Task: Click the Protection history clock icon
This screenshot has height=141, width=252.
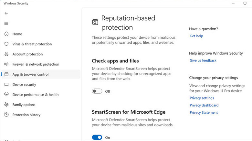Action: click(x=6, y=115)
